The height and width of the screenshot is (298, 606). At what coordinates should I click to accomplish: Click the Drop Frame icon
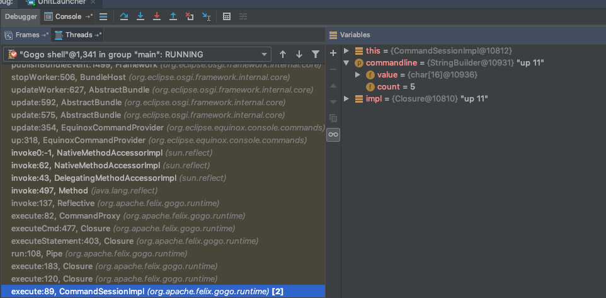pos(190,17)
